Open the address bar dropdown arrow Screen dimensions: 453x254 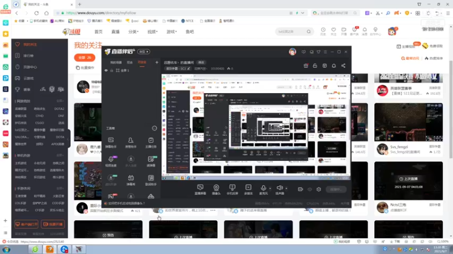[302, 13]
